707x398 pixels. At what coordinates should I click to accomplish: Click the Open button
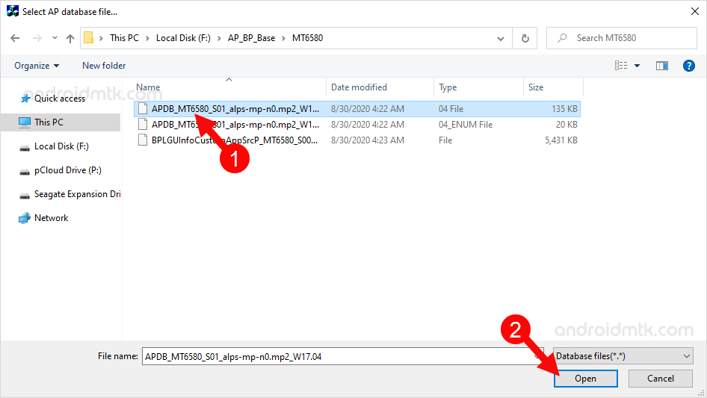(586, 379)
